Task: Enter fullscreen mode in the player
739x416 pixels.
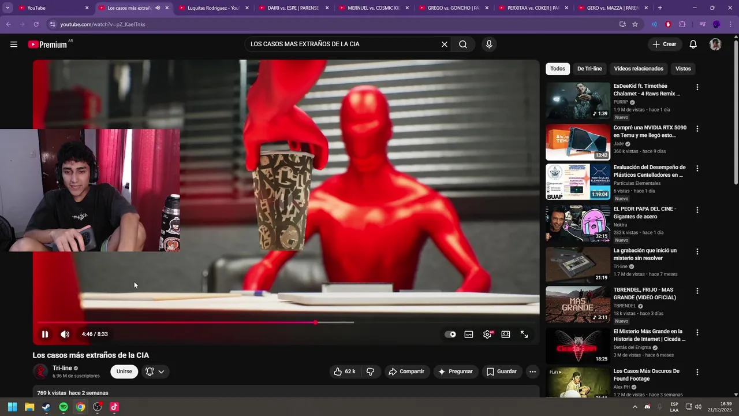Action: click(524, 334)
